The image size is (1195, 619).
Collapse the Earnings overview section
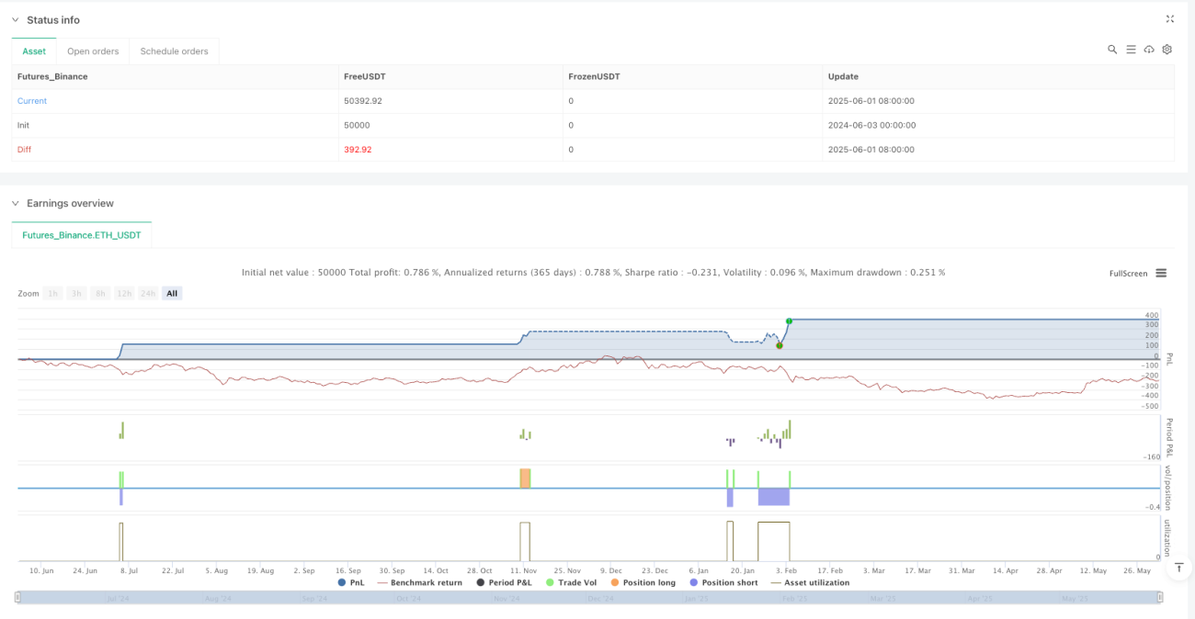[15, 203]
